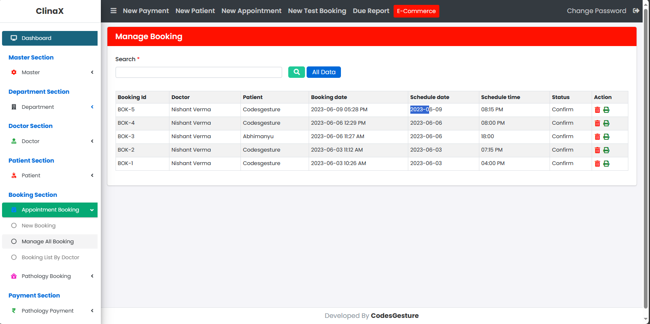Select the Booking List By Doctor circle
650x324 pixels.
pos(14,258)
